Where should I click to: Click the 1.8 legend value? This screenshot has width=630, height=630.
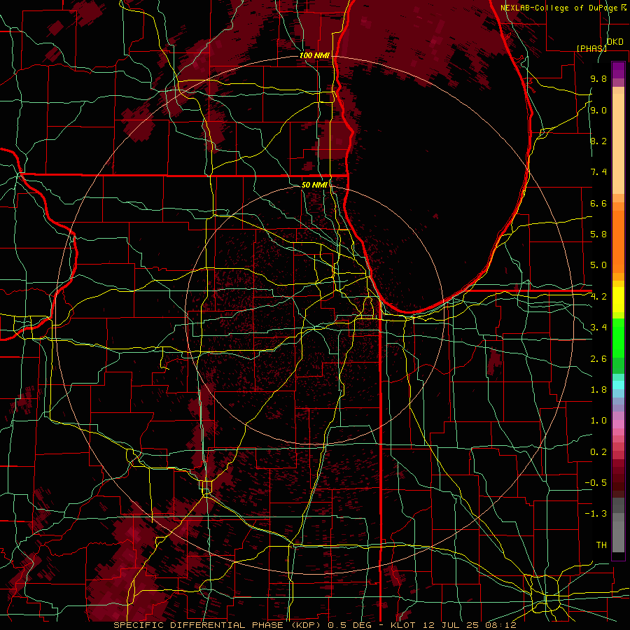click(598, 390)
